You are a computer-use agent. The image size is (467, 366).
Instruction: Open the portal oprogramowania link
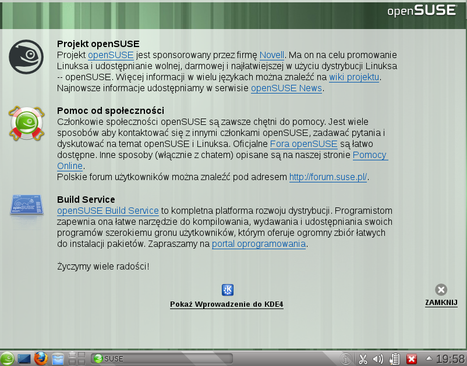coord(259,244)
